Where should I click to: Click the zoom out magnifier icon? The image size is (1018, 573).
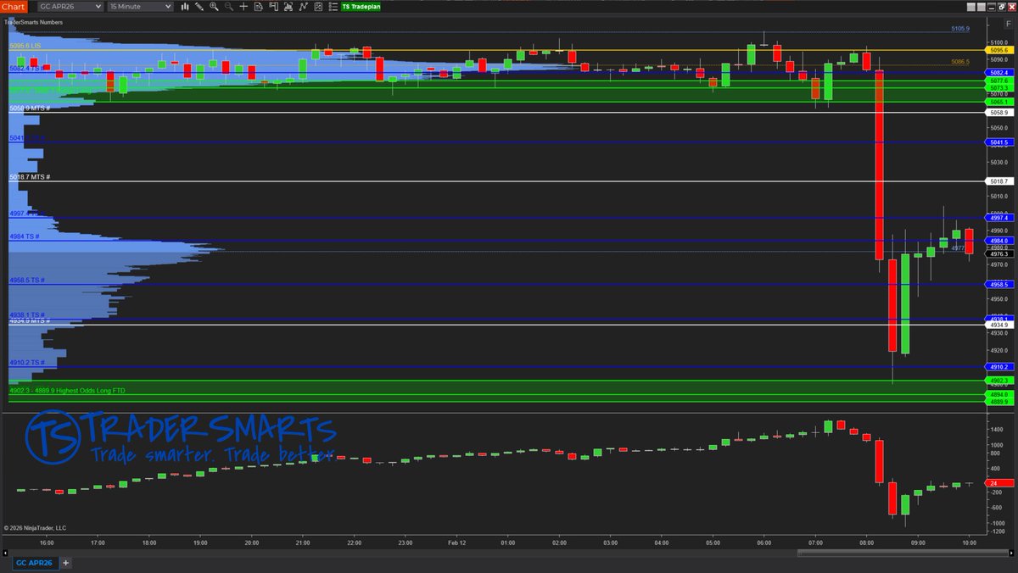(x=229, y=7)
